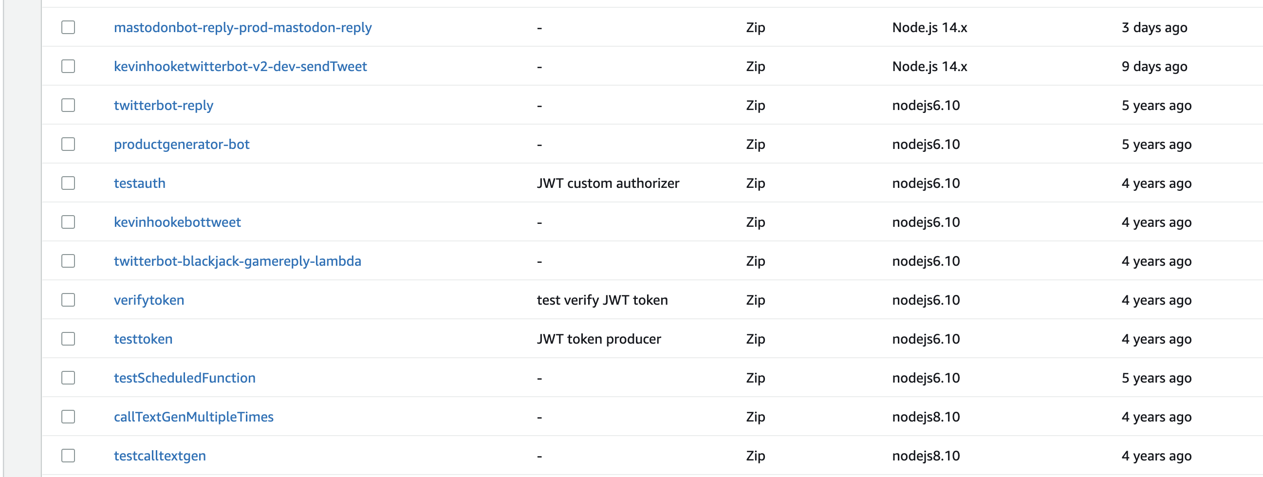Select the twitterbot-blackjack-gamereply-lambda checkbox

[x=68, y=260]
